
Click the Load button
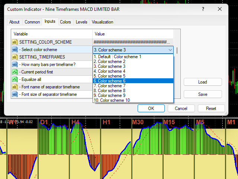[x=203, y=82]
